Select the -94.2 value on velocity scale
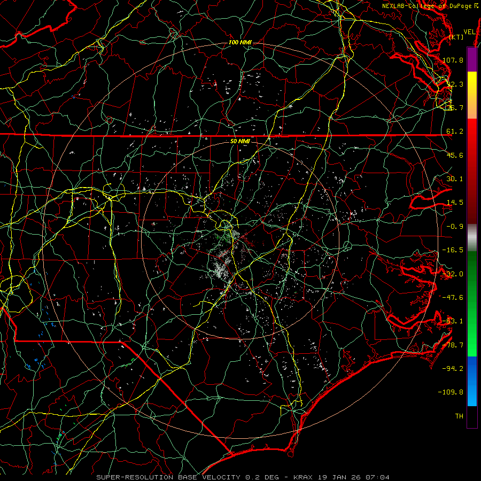This screenshot has height=481, width=481. (453, 368)
